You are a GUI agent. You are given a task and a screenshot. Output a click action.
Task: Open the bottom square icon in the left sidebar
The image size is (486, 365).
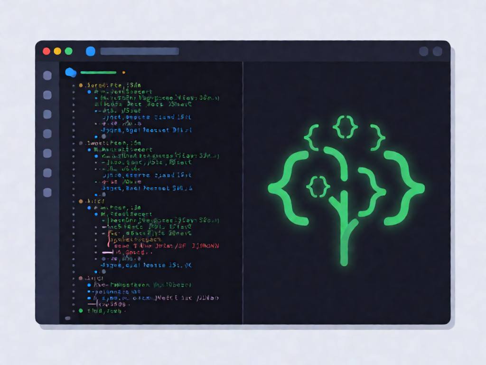(47, 192)
